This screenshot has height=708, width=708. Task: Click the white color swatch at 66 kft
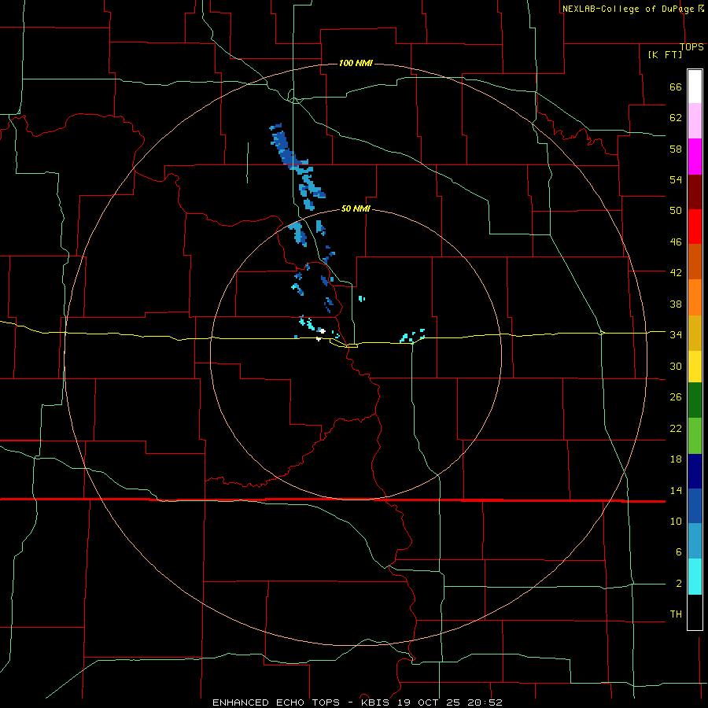tap(695, 87)
